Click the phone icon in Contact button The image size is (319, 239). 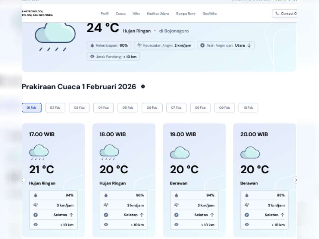(278, 14)
